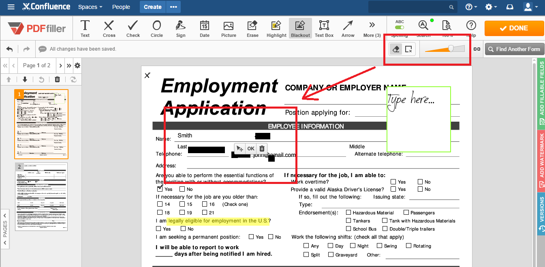Check the age 16 box
Viewport: 545px width, 267px height.
tap(205, 204)
